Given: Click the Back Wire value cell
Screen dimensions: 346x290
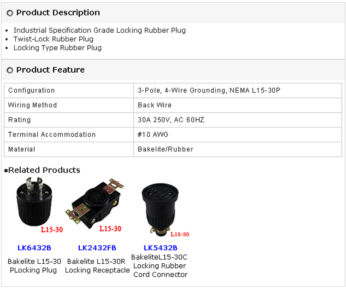Looking at the screenshot, I should 155,105.
